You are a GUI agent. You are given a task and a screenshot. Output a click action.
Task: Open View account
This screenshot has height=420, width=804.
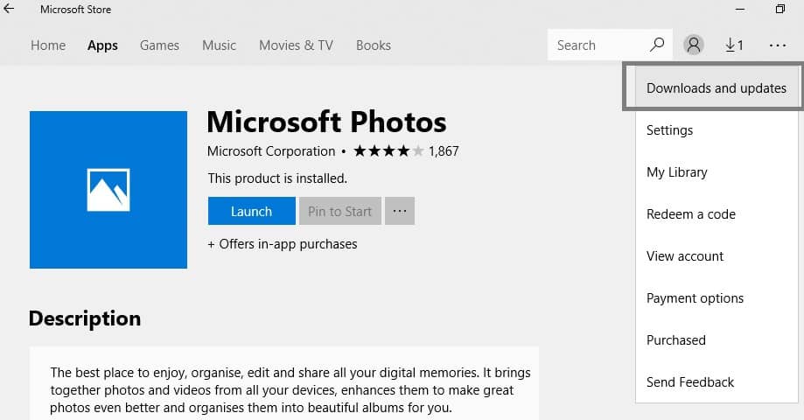[717, 256]
